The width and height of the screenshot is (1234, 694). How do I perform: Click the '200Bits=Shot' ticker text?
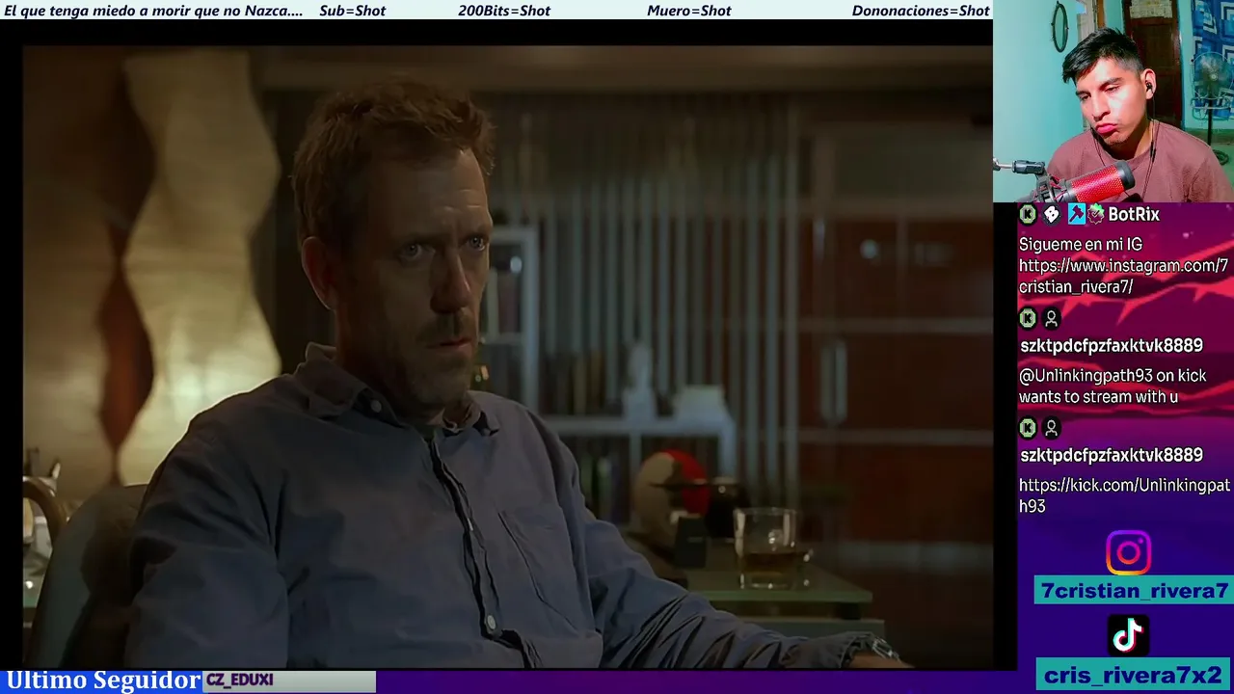click(504, 11)
